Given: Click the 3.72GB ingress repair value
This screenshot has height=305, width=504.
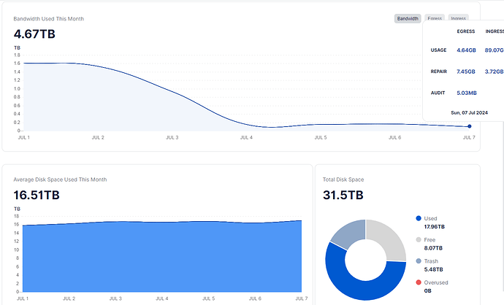Looking at the screenshot, I should pos(494,72).
